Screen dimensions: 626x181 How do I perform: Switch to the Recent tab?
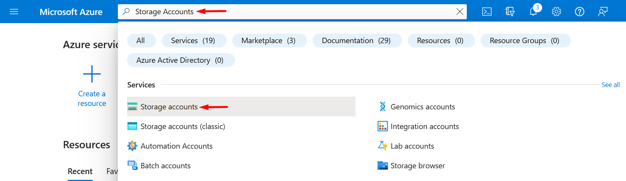pyautogui.click(x=80, y=171)
